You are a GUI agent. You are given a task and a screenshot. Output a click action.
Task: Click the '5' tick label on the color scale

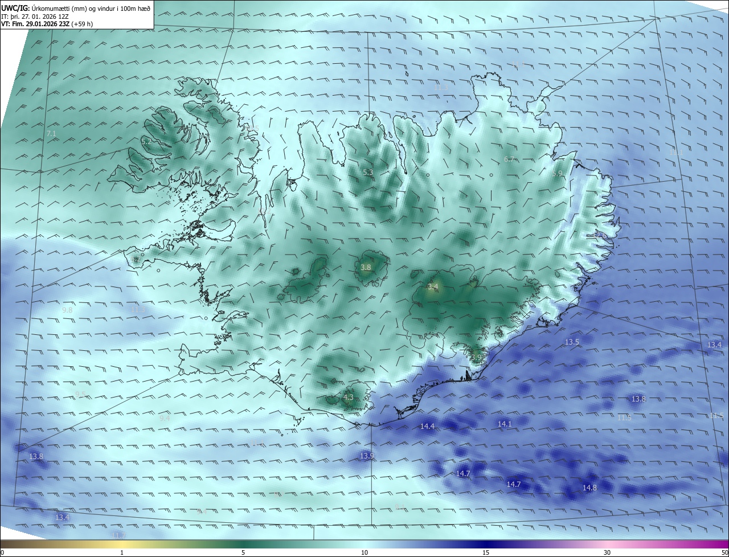click(243, 552)
